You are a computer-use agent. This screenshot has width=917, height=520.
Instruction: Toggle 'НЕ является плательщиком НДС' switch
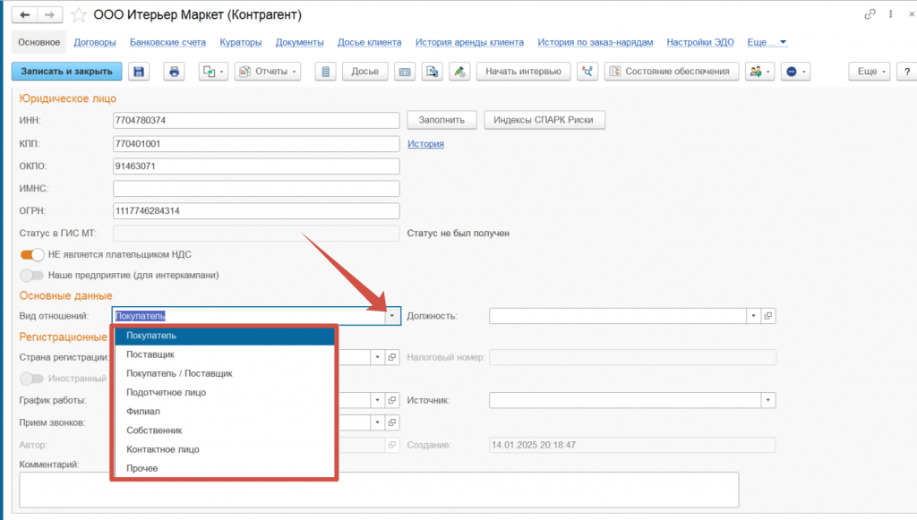point(32,254)
